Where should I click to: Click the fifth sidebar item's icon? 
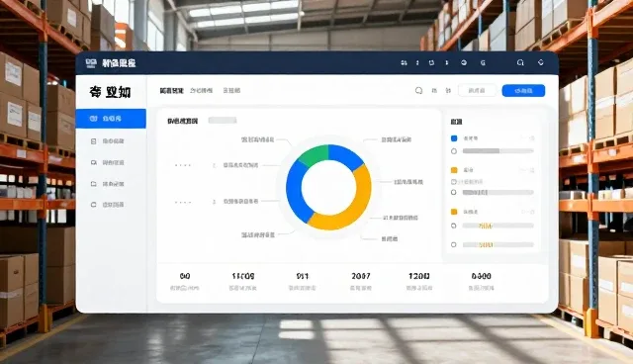(93, 205)
